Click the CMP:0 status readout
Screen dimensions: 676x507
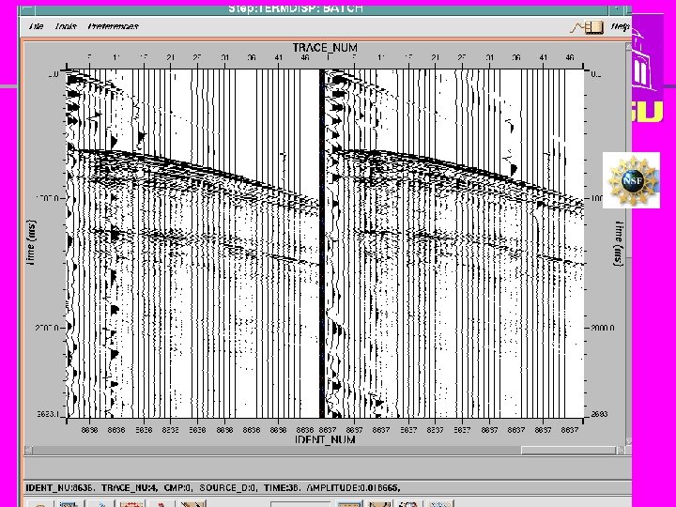(178, 488)
